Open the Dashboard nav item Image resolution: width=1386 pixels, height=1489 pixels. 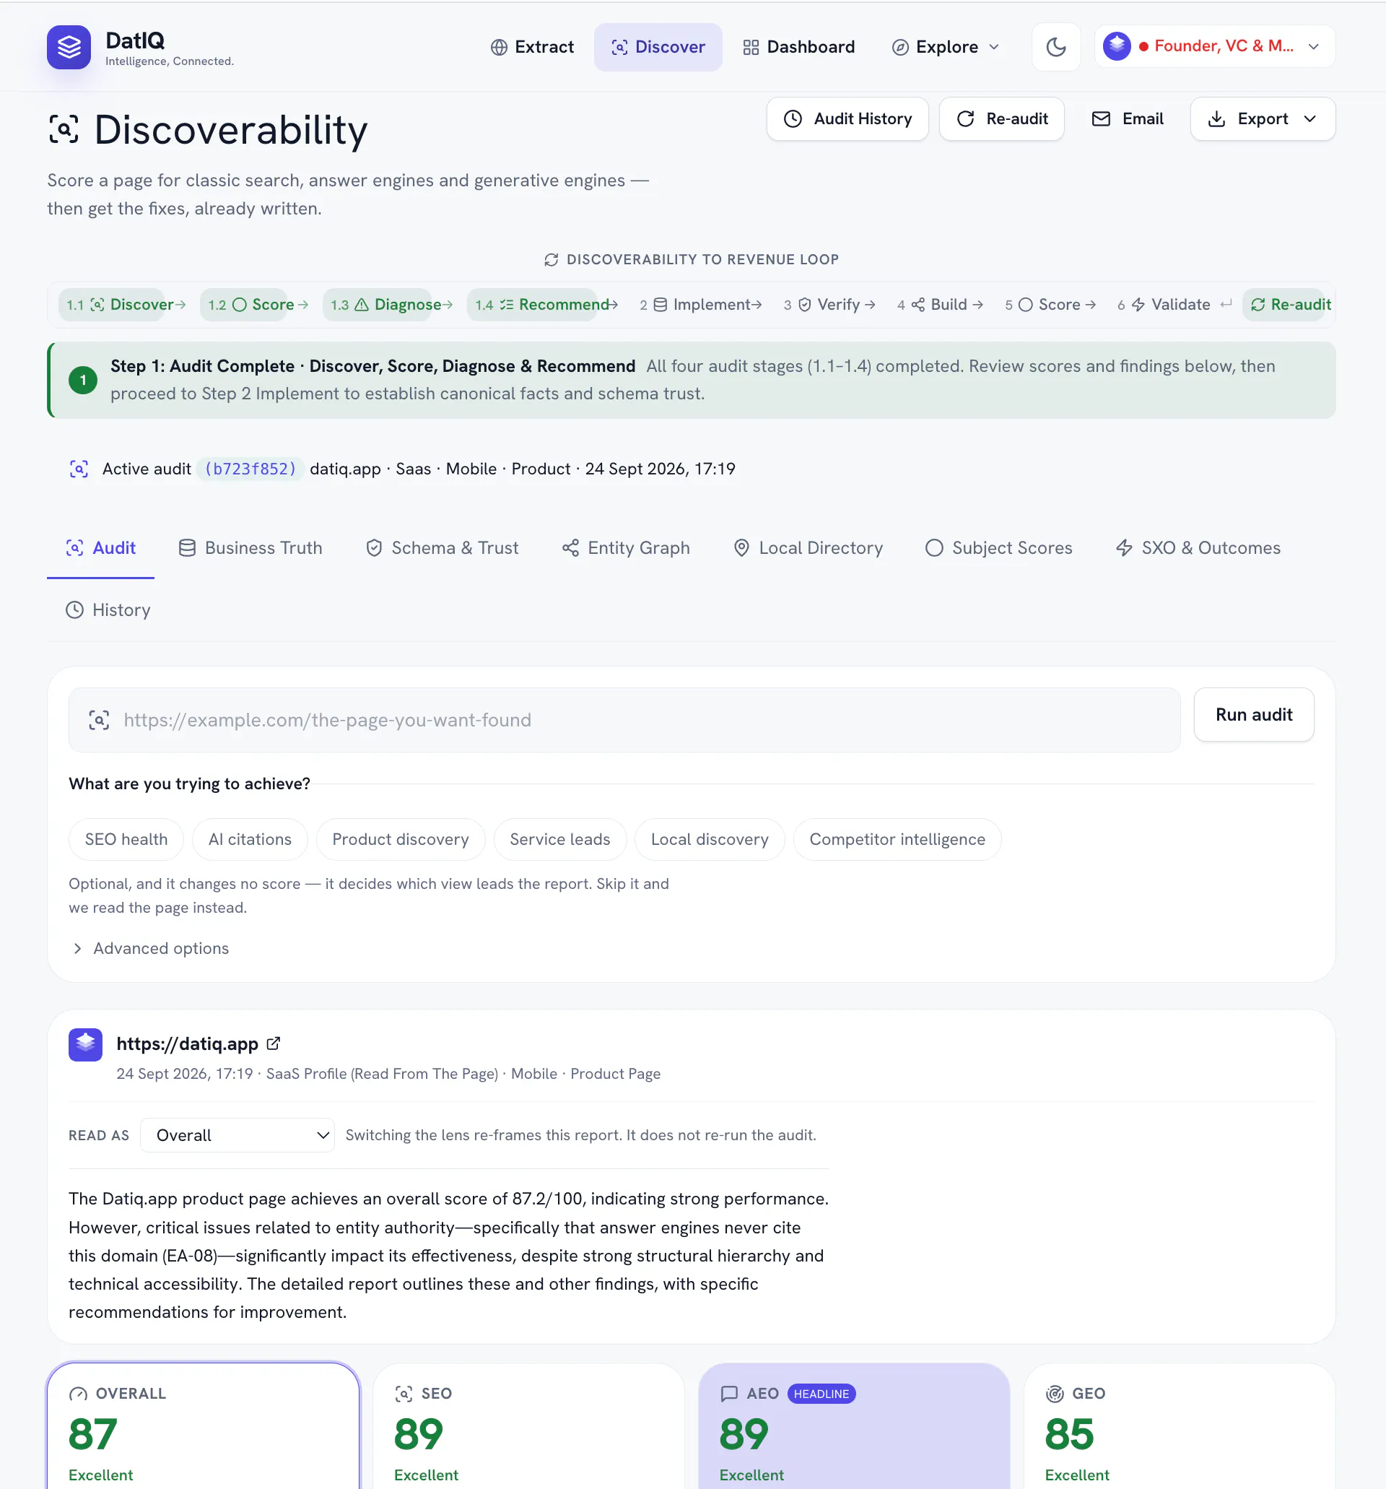[798, 47]
